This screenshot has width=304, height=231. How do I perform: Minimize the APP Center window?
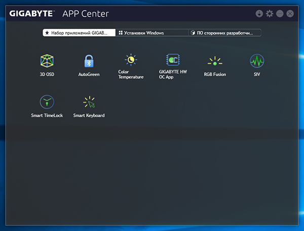280,14
